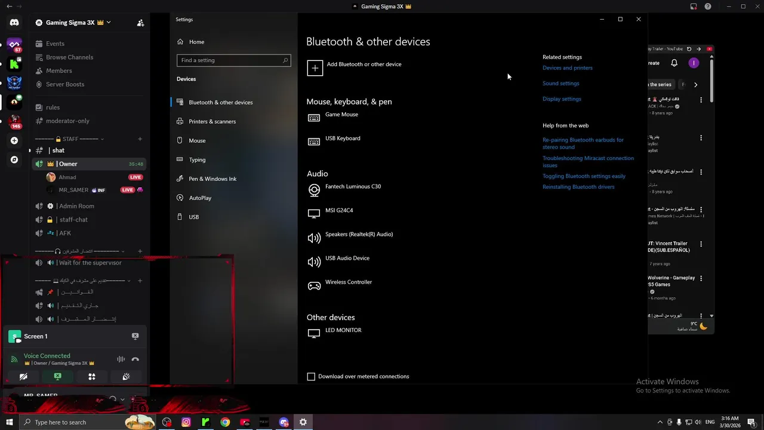Viewport: 764px width, 430px height.
Task: Click the Add Bluetooth or other device plus
Action: click(x=315, y=68)
